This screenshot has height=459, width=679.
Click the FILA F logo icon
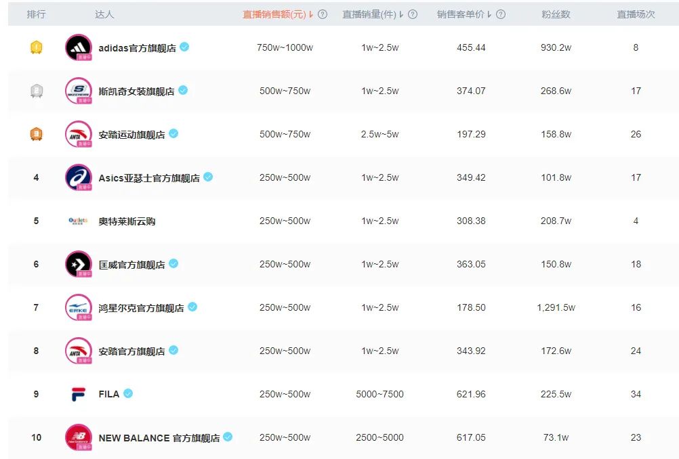click(x=79, y=394)
